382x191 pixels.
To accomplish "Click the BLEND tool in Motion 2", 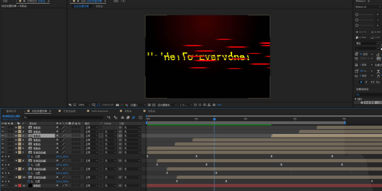I will (x=376, y=32).
